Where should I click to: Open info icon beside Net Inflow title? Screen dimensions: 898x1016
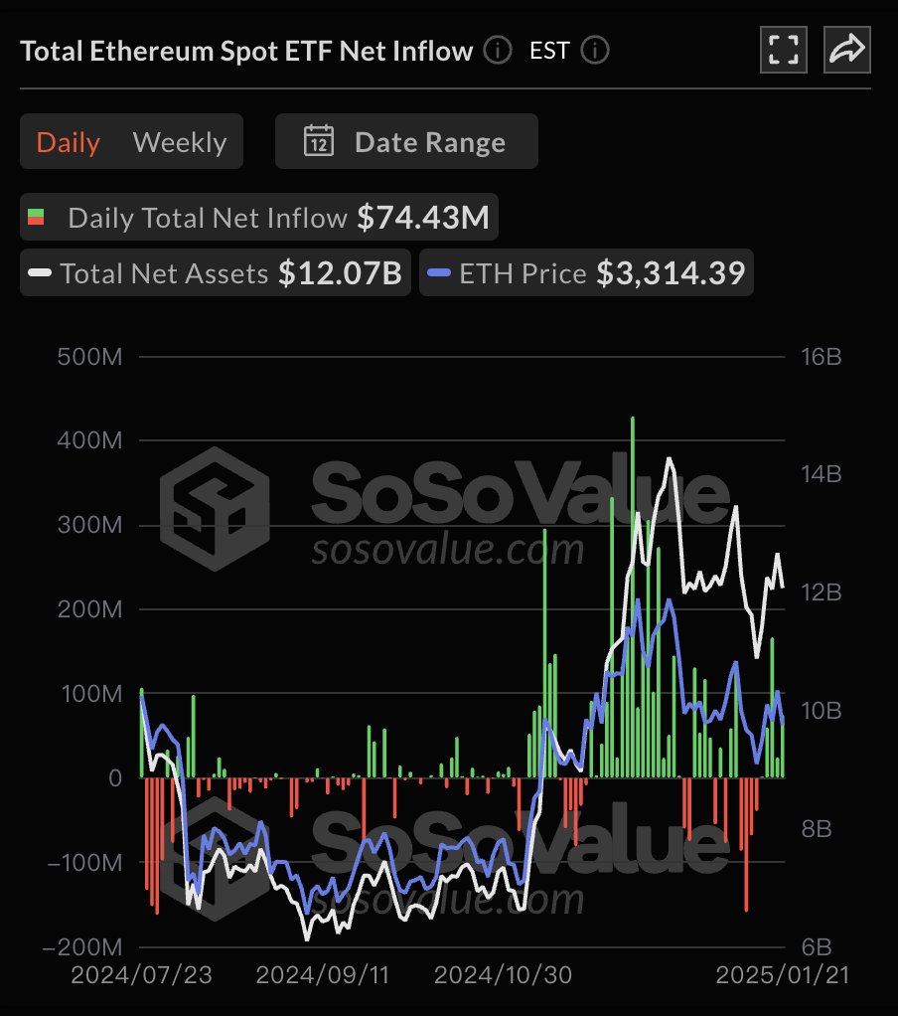(x=498, y=50)
